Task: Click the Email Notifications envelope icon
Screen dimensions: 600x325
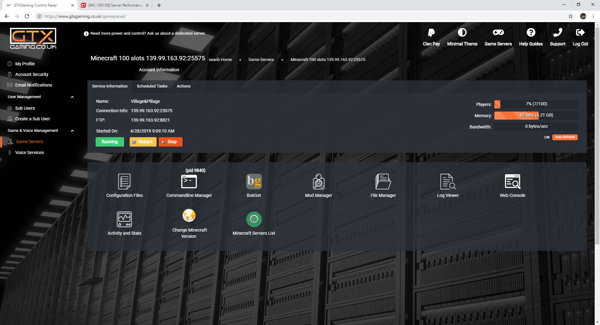Action: click(10, 85)
